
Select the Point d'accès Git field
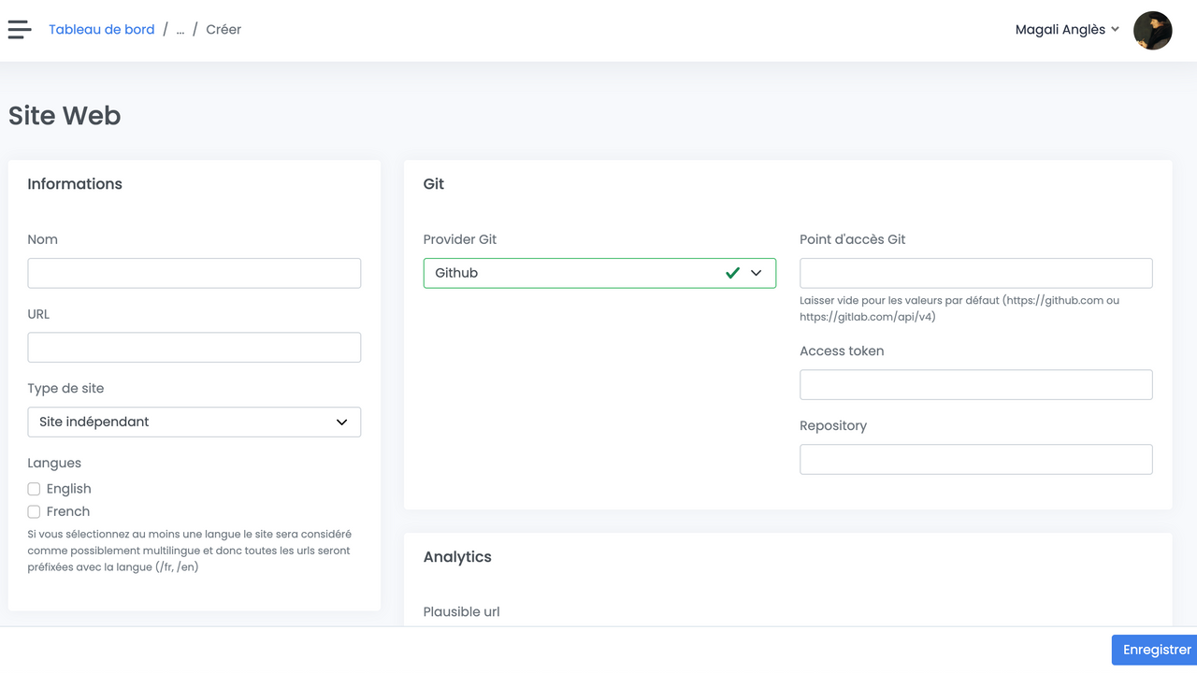tap(975, 273)
